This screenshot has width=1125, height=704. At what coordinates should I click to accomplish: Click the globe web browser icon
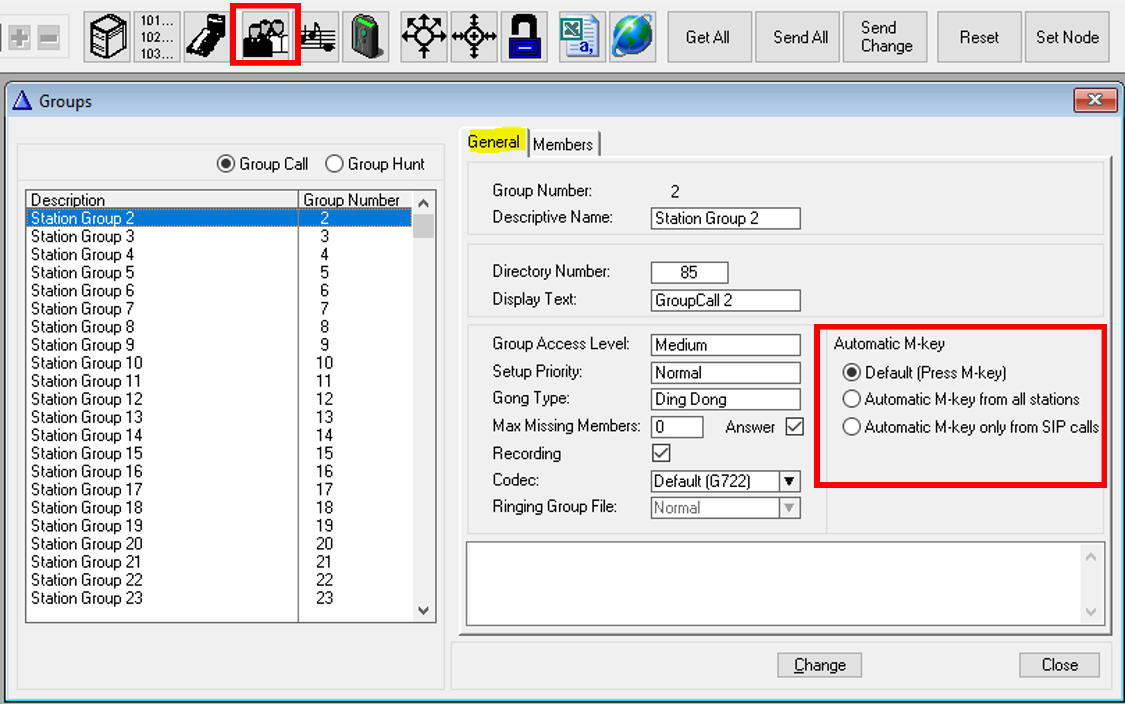[632, 37]
